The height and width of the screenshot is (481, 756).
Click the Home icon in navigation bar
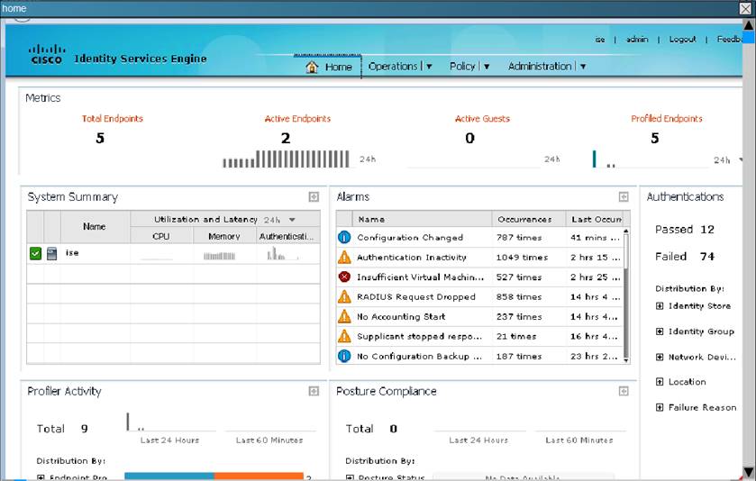click(312, 67)
